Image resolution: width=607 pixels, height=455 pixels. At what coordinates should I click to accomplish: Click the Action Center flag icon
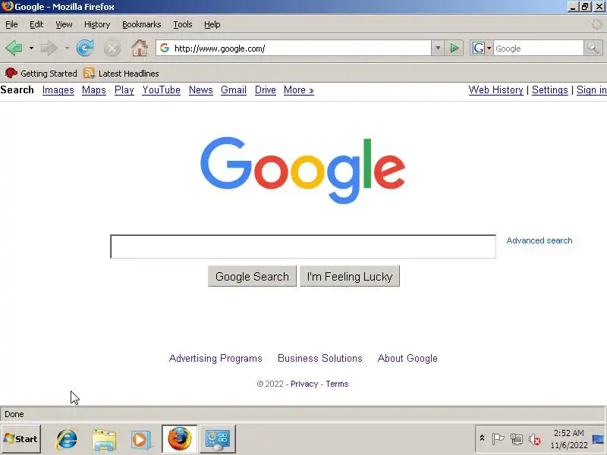click(x=498, y=439)
